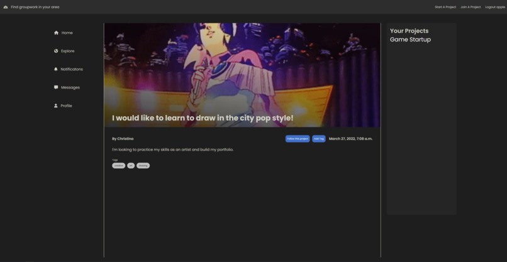Click Join A Project link
The image size is (507, 262).
[x=471, y=7]
